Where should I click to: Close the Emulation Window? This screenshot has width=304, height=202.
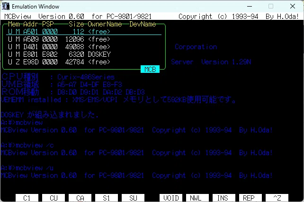click(293, 7)
